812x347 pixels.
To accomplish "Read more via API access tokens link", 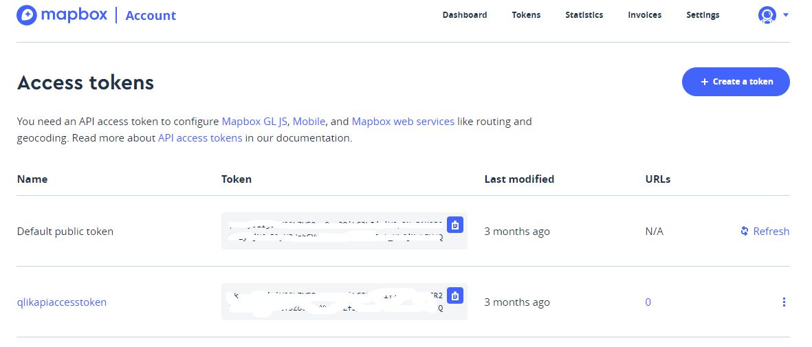I will [x=200, y=138].
